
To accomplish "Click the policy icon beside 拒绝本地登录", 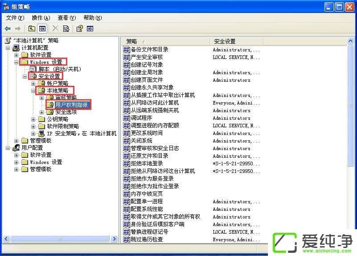I will [x=127, y=164].
